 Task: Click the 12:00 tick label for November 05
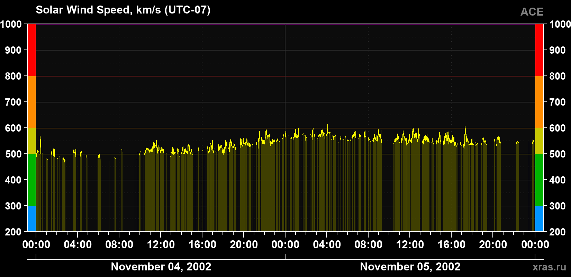point(410,245)
